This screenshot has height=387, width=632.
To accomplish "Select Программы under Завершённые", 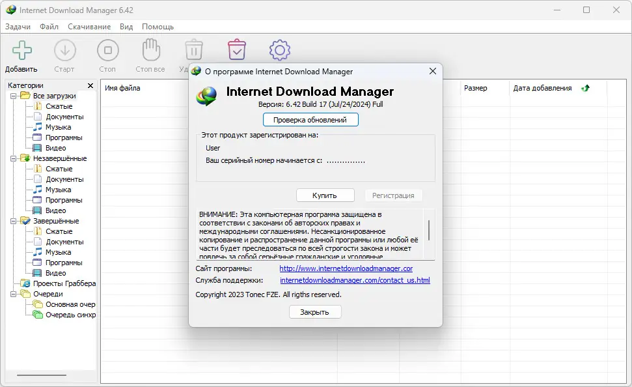I will pos(64,263).
